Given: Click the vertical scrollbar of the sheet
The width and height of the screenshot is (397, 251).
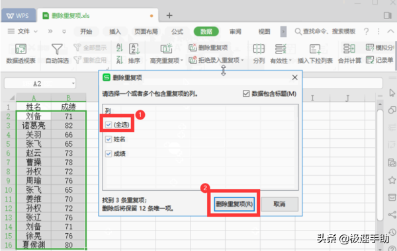Looking at the screenshot, I should tap(380, 164).
